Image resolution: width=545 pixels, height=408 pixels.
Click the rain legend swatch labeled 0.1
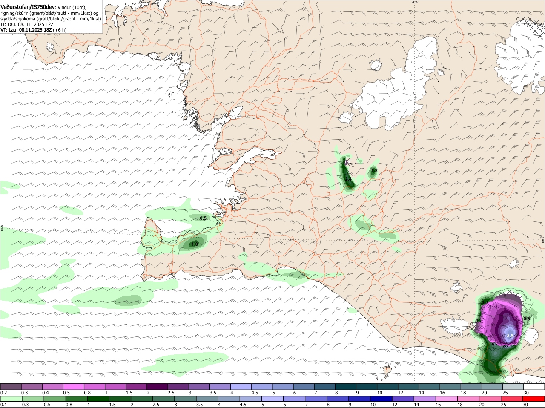click(11, 399)
